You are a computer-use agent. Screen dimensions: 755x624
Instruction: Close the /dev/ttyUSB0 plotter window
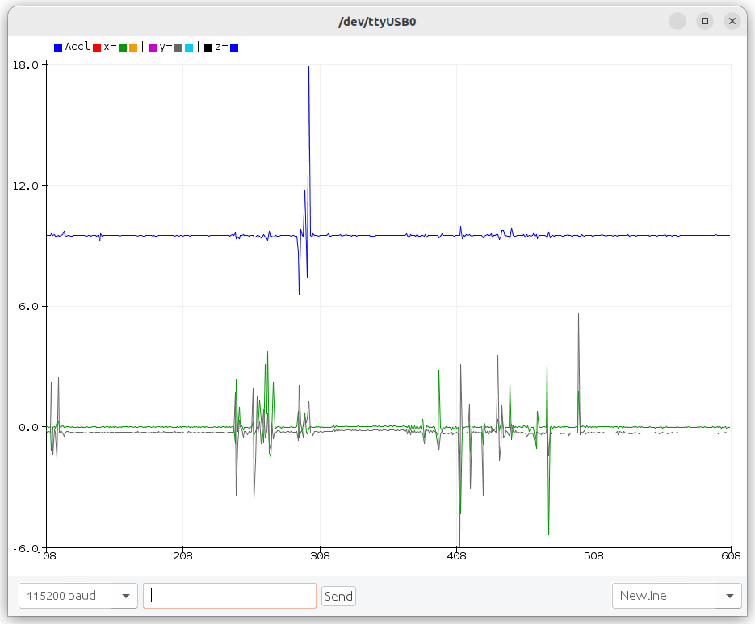click(732, 21)
